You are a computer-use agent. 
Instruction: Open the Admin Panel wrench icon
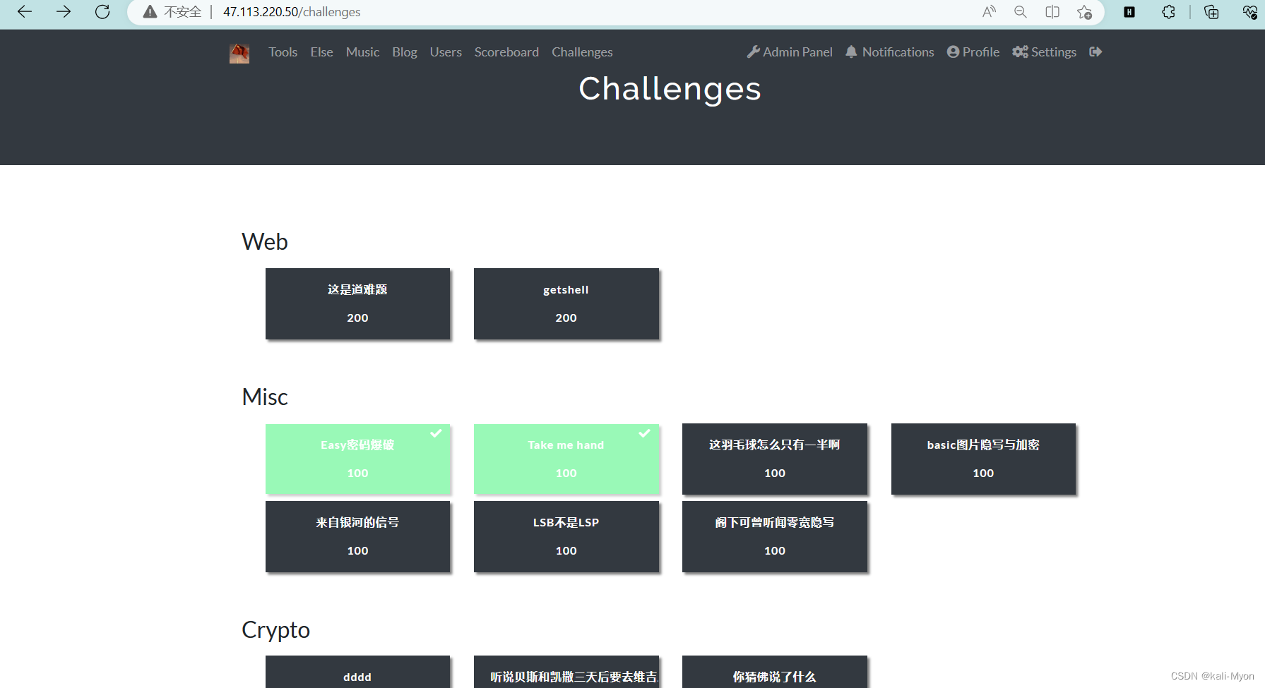[754, 52]
